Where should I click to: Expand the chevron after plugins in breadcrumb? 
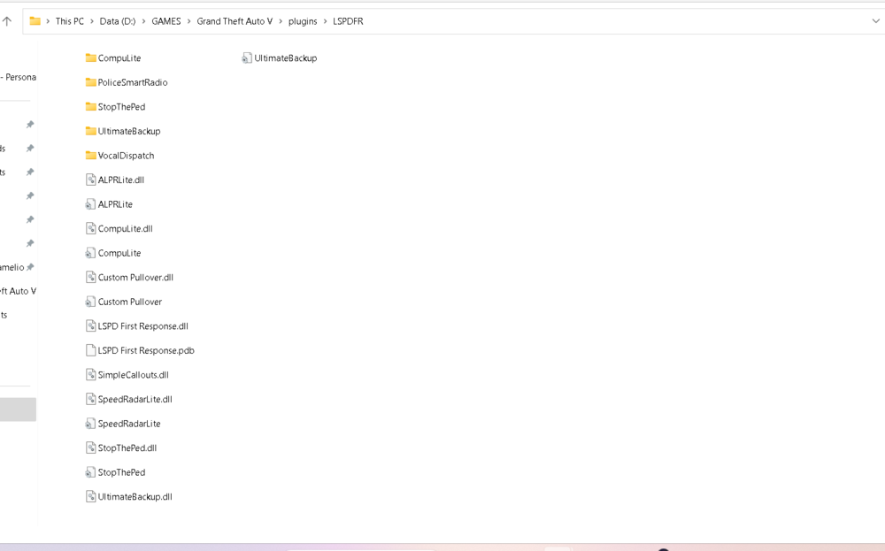coord(324,20)
